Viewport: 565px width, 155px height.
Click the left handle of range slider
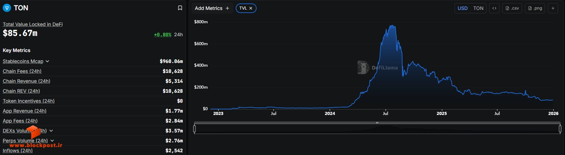pos(195,129)
